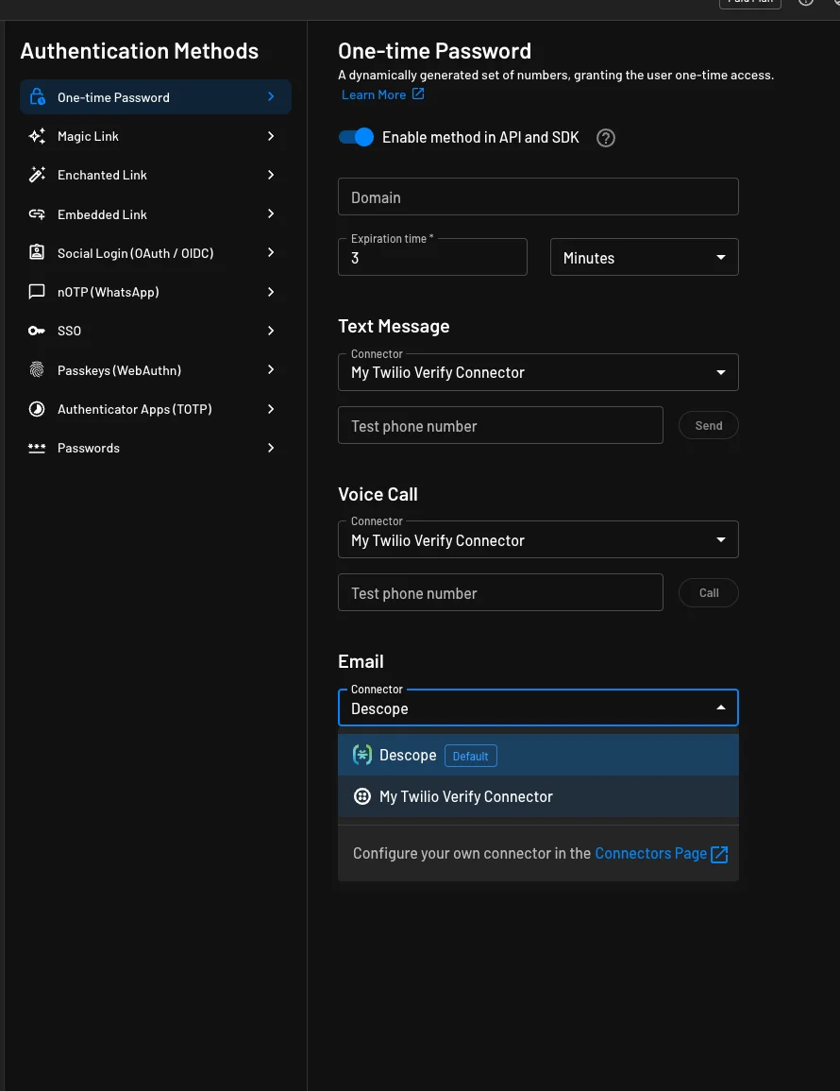Click Voice Call test phone number field
This screenshot has width=840, height=1091.
click(x=500, y=593)
